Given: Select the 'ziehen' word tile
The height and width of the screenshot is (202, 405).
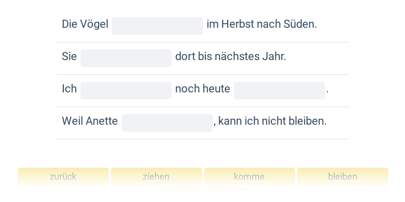Looking at the screenshot, I should coord(156,177).
